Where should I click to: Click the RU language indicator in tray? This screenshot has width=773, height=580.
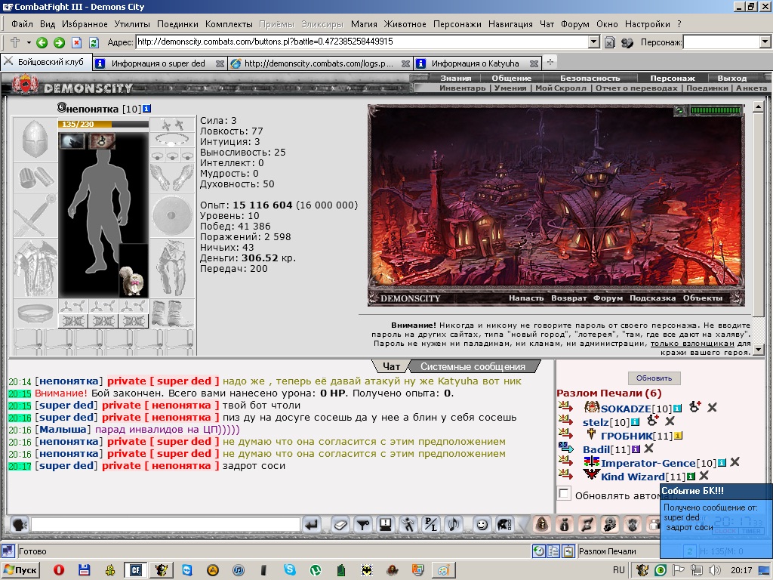click(x=619, y=569)
